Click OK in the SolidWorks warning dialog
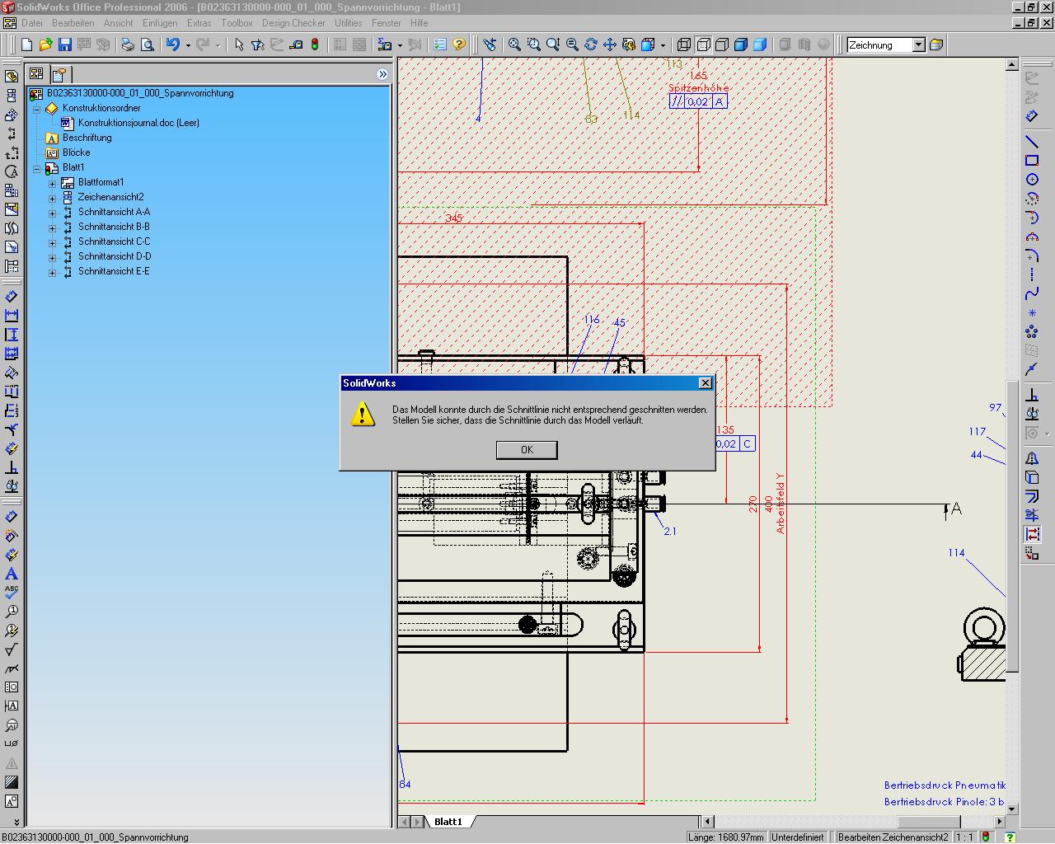This screenshot has height=844, width=1055. point(527,450)
